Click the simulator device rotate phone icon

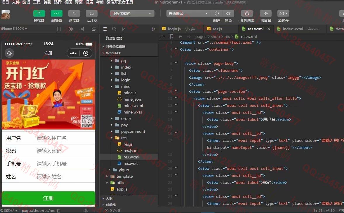[x=59, y=29]
